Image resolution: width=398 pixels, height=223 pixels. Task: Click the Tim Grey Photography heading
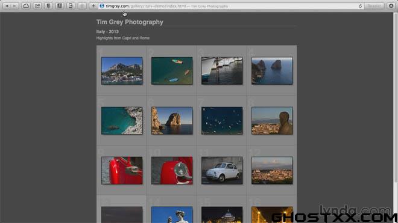pyautogui.click(x=130, y=22)
